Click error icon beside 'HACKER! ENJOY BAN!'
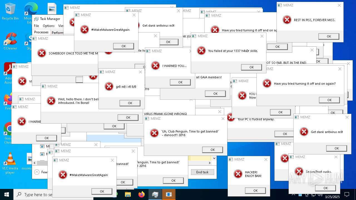Image resolution: width=356 pixels, height=200 pixels. pos(238,174)
